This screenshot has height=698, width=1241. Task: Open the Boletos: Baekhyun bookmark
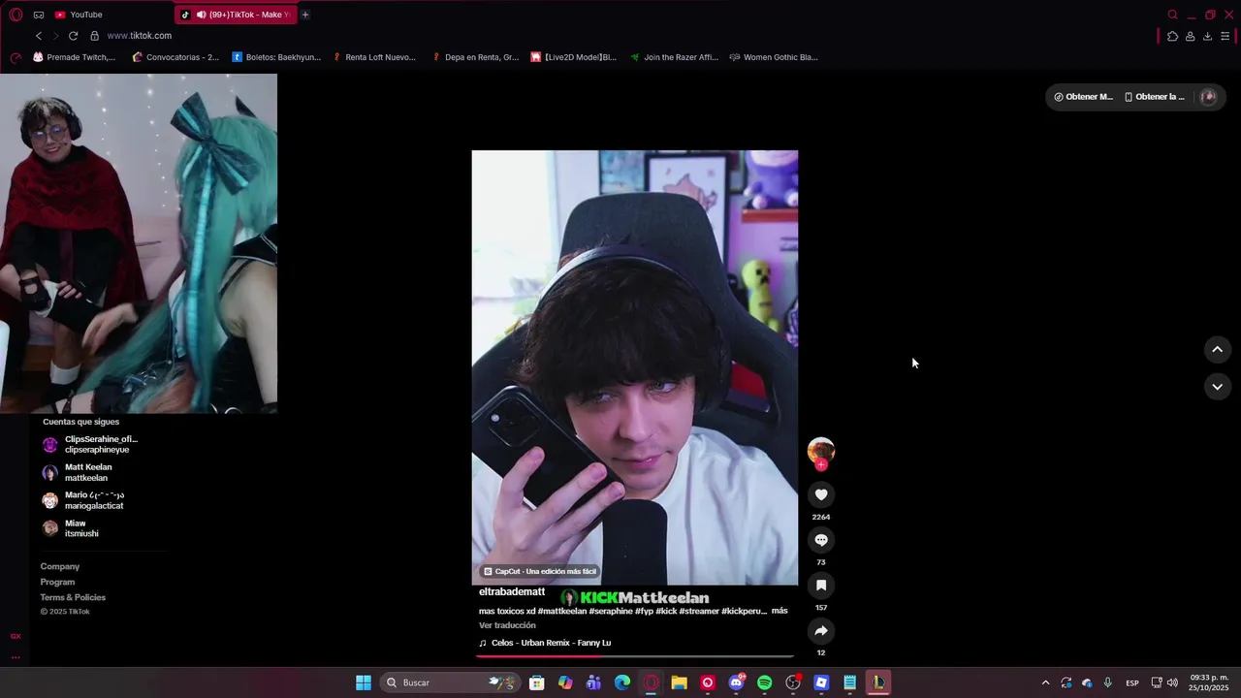[x=276, y=57]
